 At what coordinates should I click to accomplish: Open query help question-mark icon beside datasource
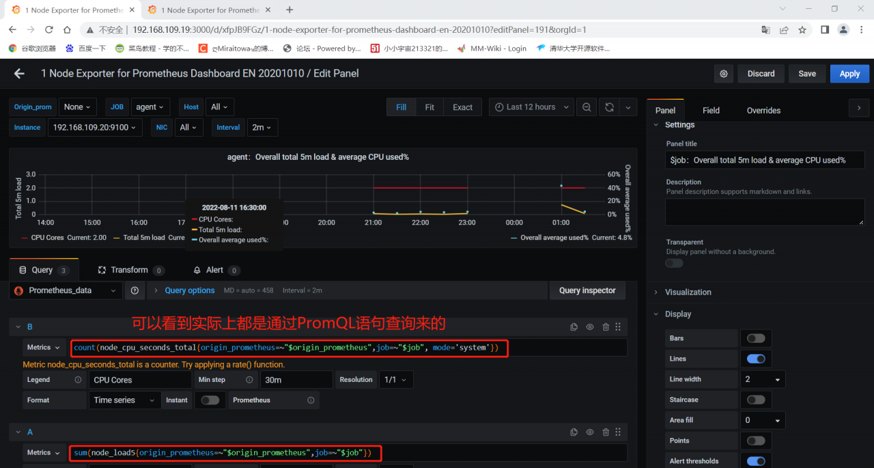135,290
